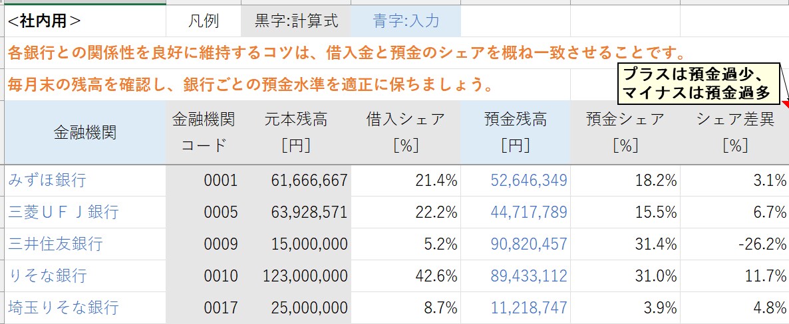The image size is (789, 324).
Task: Select the 3.9% deposit share cell
Action: 625,307
